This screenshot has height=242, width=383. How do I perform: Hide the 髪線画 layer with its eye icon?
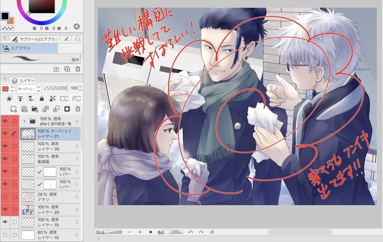coord(5,159)
